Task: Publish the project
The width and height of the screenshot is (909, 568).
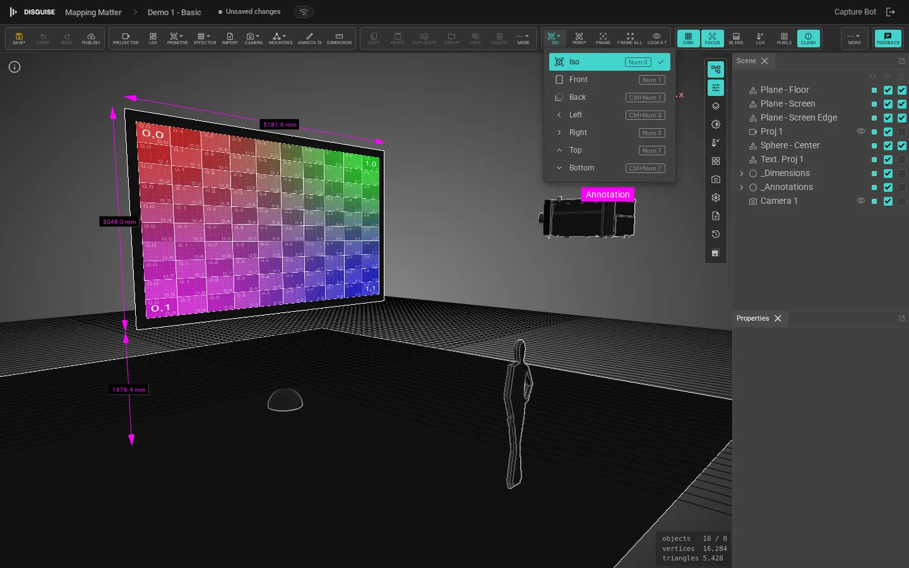Action: point(91,38)
